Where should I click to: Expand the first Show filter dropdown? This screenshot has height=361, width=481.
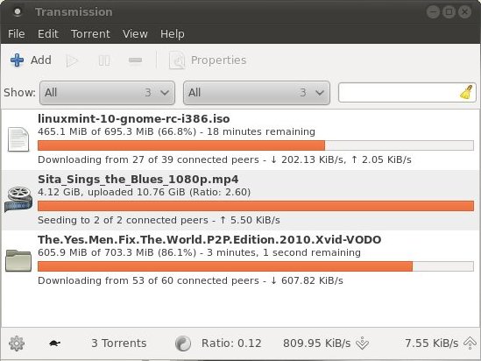tap(108, 93)
